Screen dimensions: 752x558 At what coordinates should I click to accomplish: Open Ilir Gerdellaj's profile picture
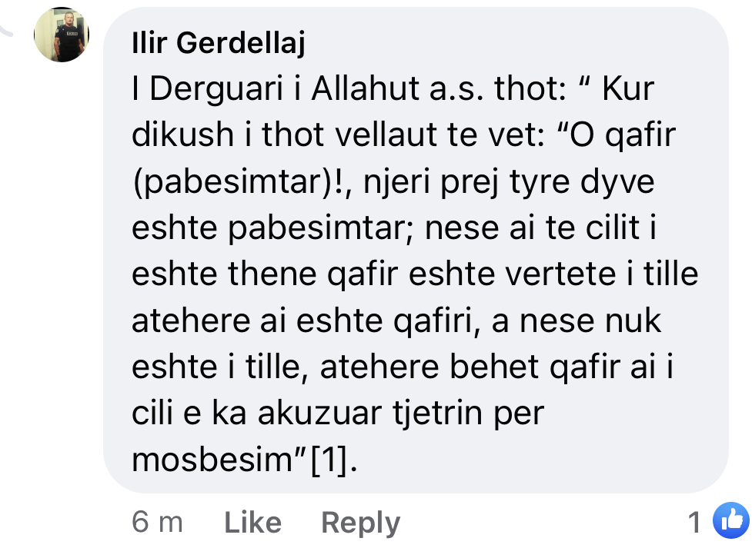click(62, 35)
